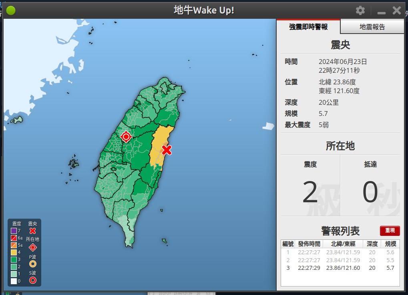
Task: Click the location crosshair icon in legend
Action: tap(33, 247)
